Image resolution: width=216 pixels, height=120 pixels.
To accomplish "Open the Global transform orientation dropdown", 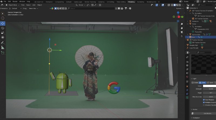I will tap(80, 5).
